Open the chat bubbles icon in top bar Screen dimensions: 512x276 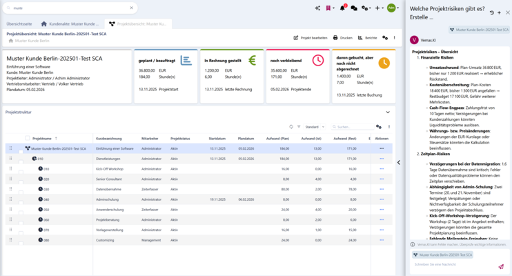coord(353,8)
